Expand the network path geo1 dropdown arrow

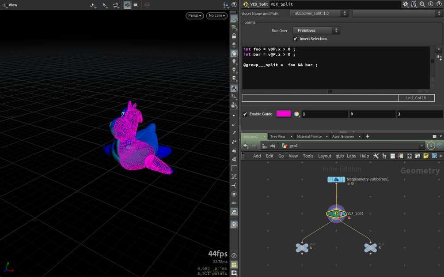421,146
